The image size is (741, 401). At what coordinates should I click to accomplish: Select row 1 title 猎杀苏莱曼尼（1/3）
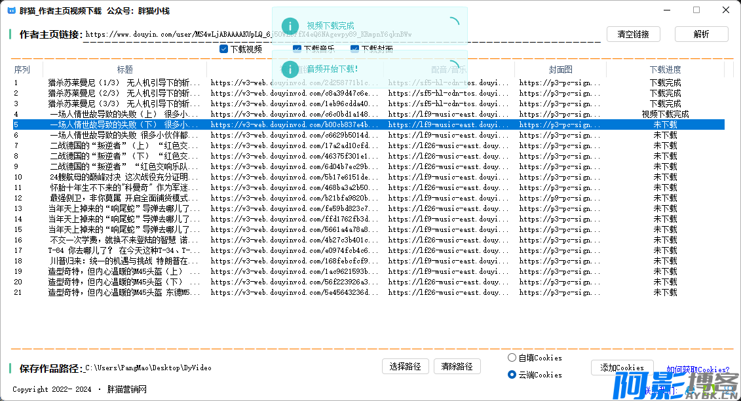tap(124, 83)
